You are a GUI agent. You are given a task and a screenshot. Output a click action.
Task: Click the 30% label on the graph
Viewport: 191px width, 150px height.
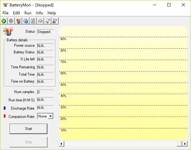(x=63, y=107)
